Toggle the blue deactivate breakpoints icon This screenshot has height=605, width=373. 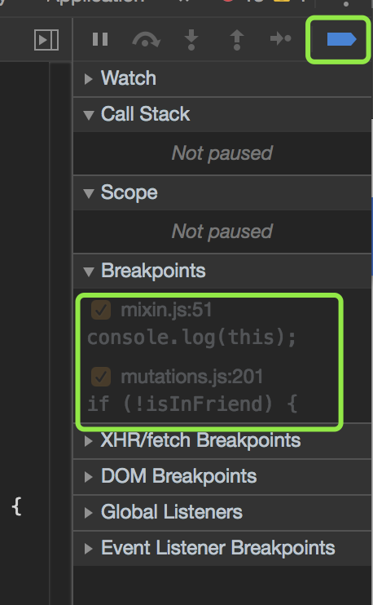pos(341,39)
